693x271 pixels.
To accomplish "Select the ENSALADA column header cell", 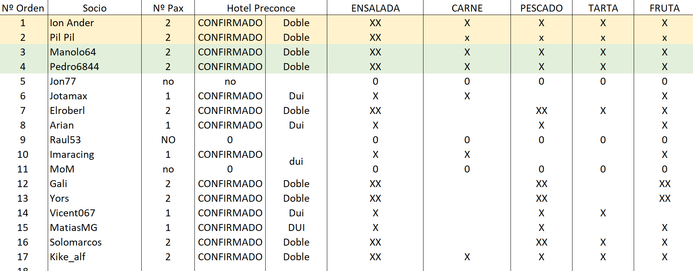I will pyautogui.click(x=375, y=8).
